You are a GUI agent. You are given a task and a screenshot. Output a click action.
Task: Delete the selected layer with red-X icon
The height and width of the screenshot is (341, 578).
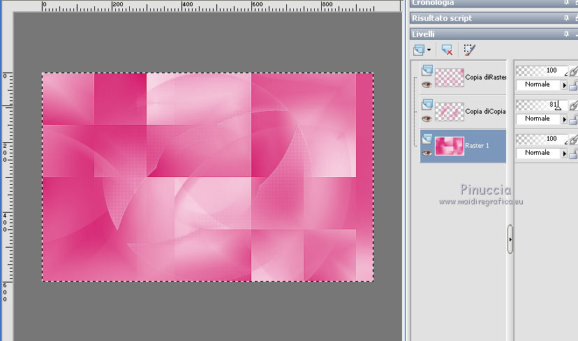tap(447, 50)
